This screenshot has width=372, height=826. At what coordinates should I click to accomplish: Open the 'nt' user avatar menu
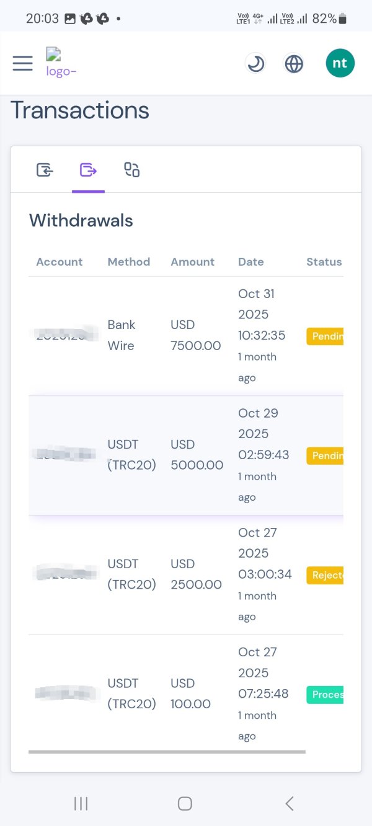pyautogui.click(x=340, y=63)
